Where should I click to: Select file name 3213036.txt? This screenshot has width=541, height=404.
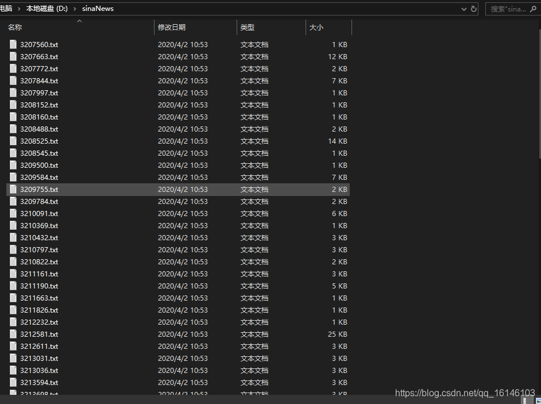[39, 371]
